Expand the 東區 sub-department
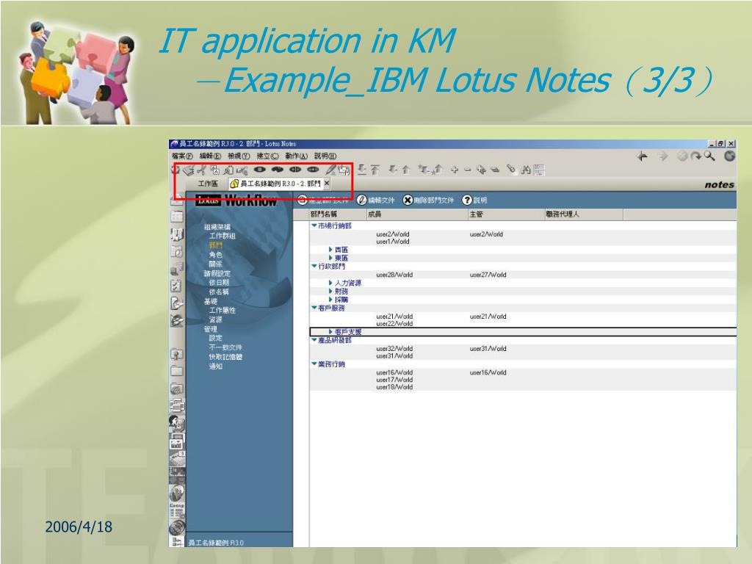 (330, 258)
